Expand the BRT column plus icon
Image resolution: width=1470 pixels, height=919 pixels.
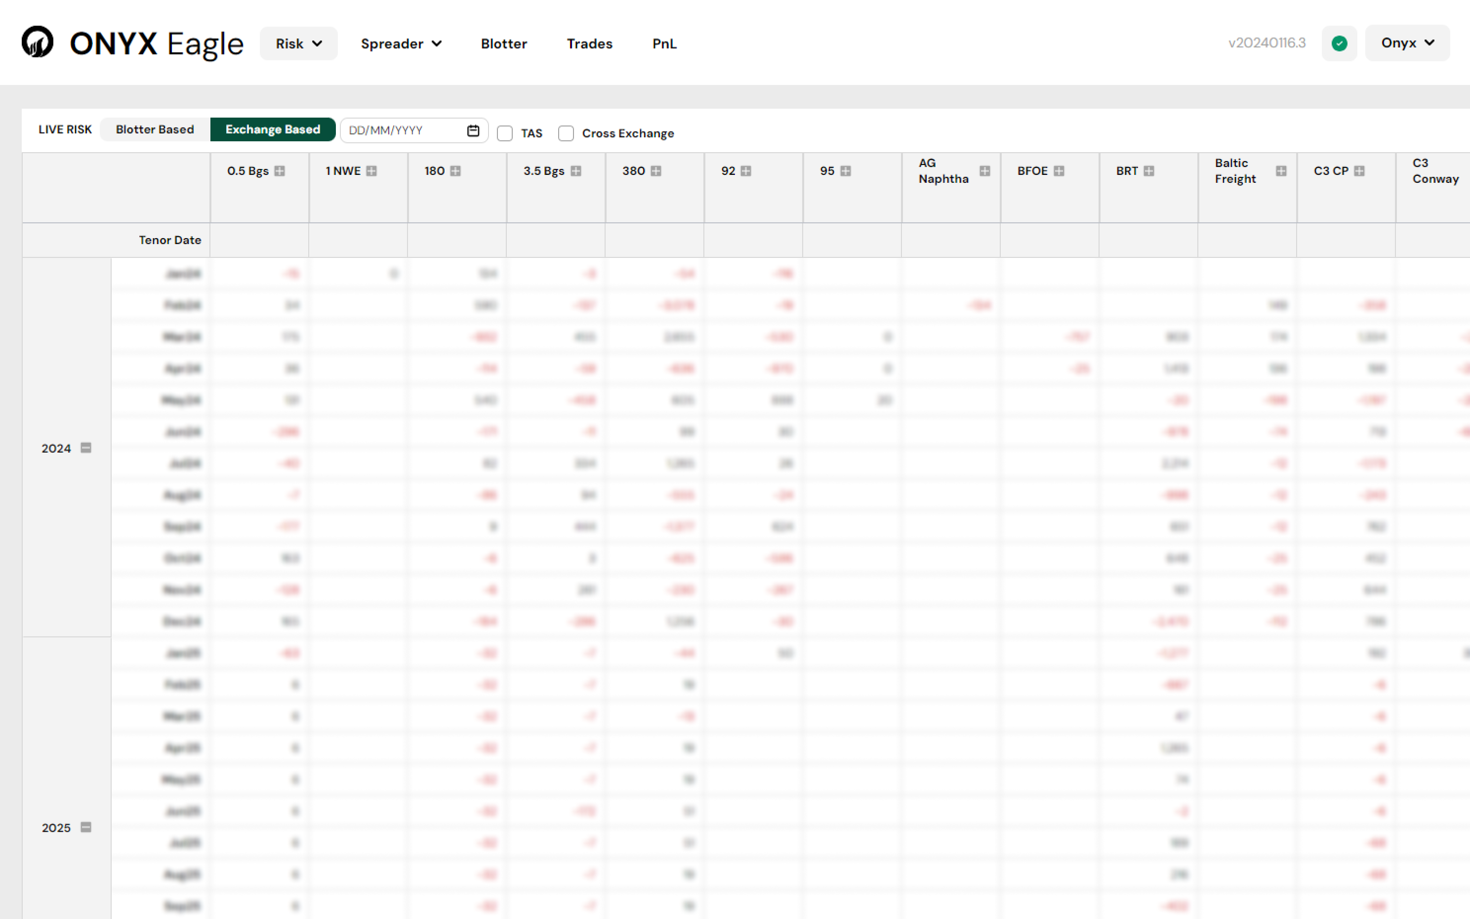click(1148, 171)
